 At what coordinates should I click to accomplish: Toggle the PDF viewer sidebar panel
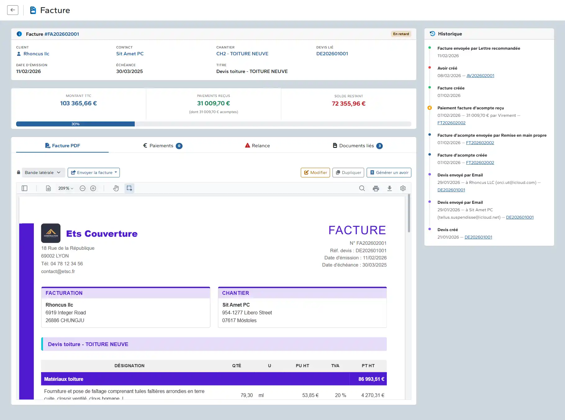click(25, 188)
